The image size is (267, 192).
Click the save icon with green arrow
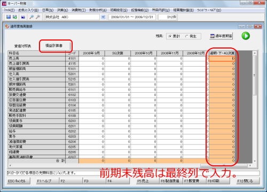15,17
